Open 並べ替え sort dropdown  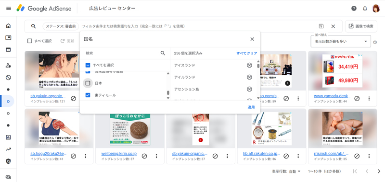click(x=341, y=41)
